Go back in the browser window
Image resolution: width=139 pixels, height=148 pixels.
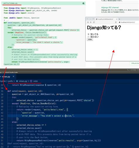(x=88, y=22)
